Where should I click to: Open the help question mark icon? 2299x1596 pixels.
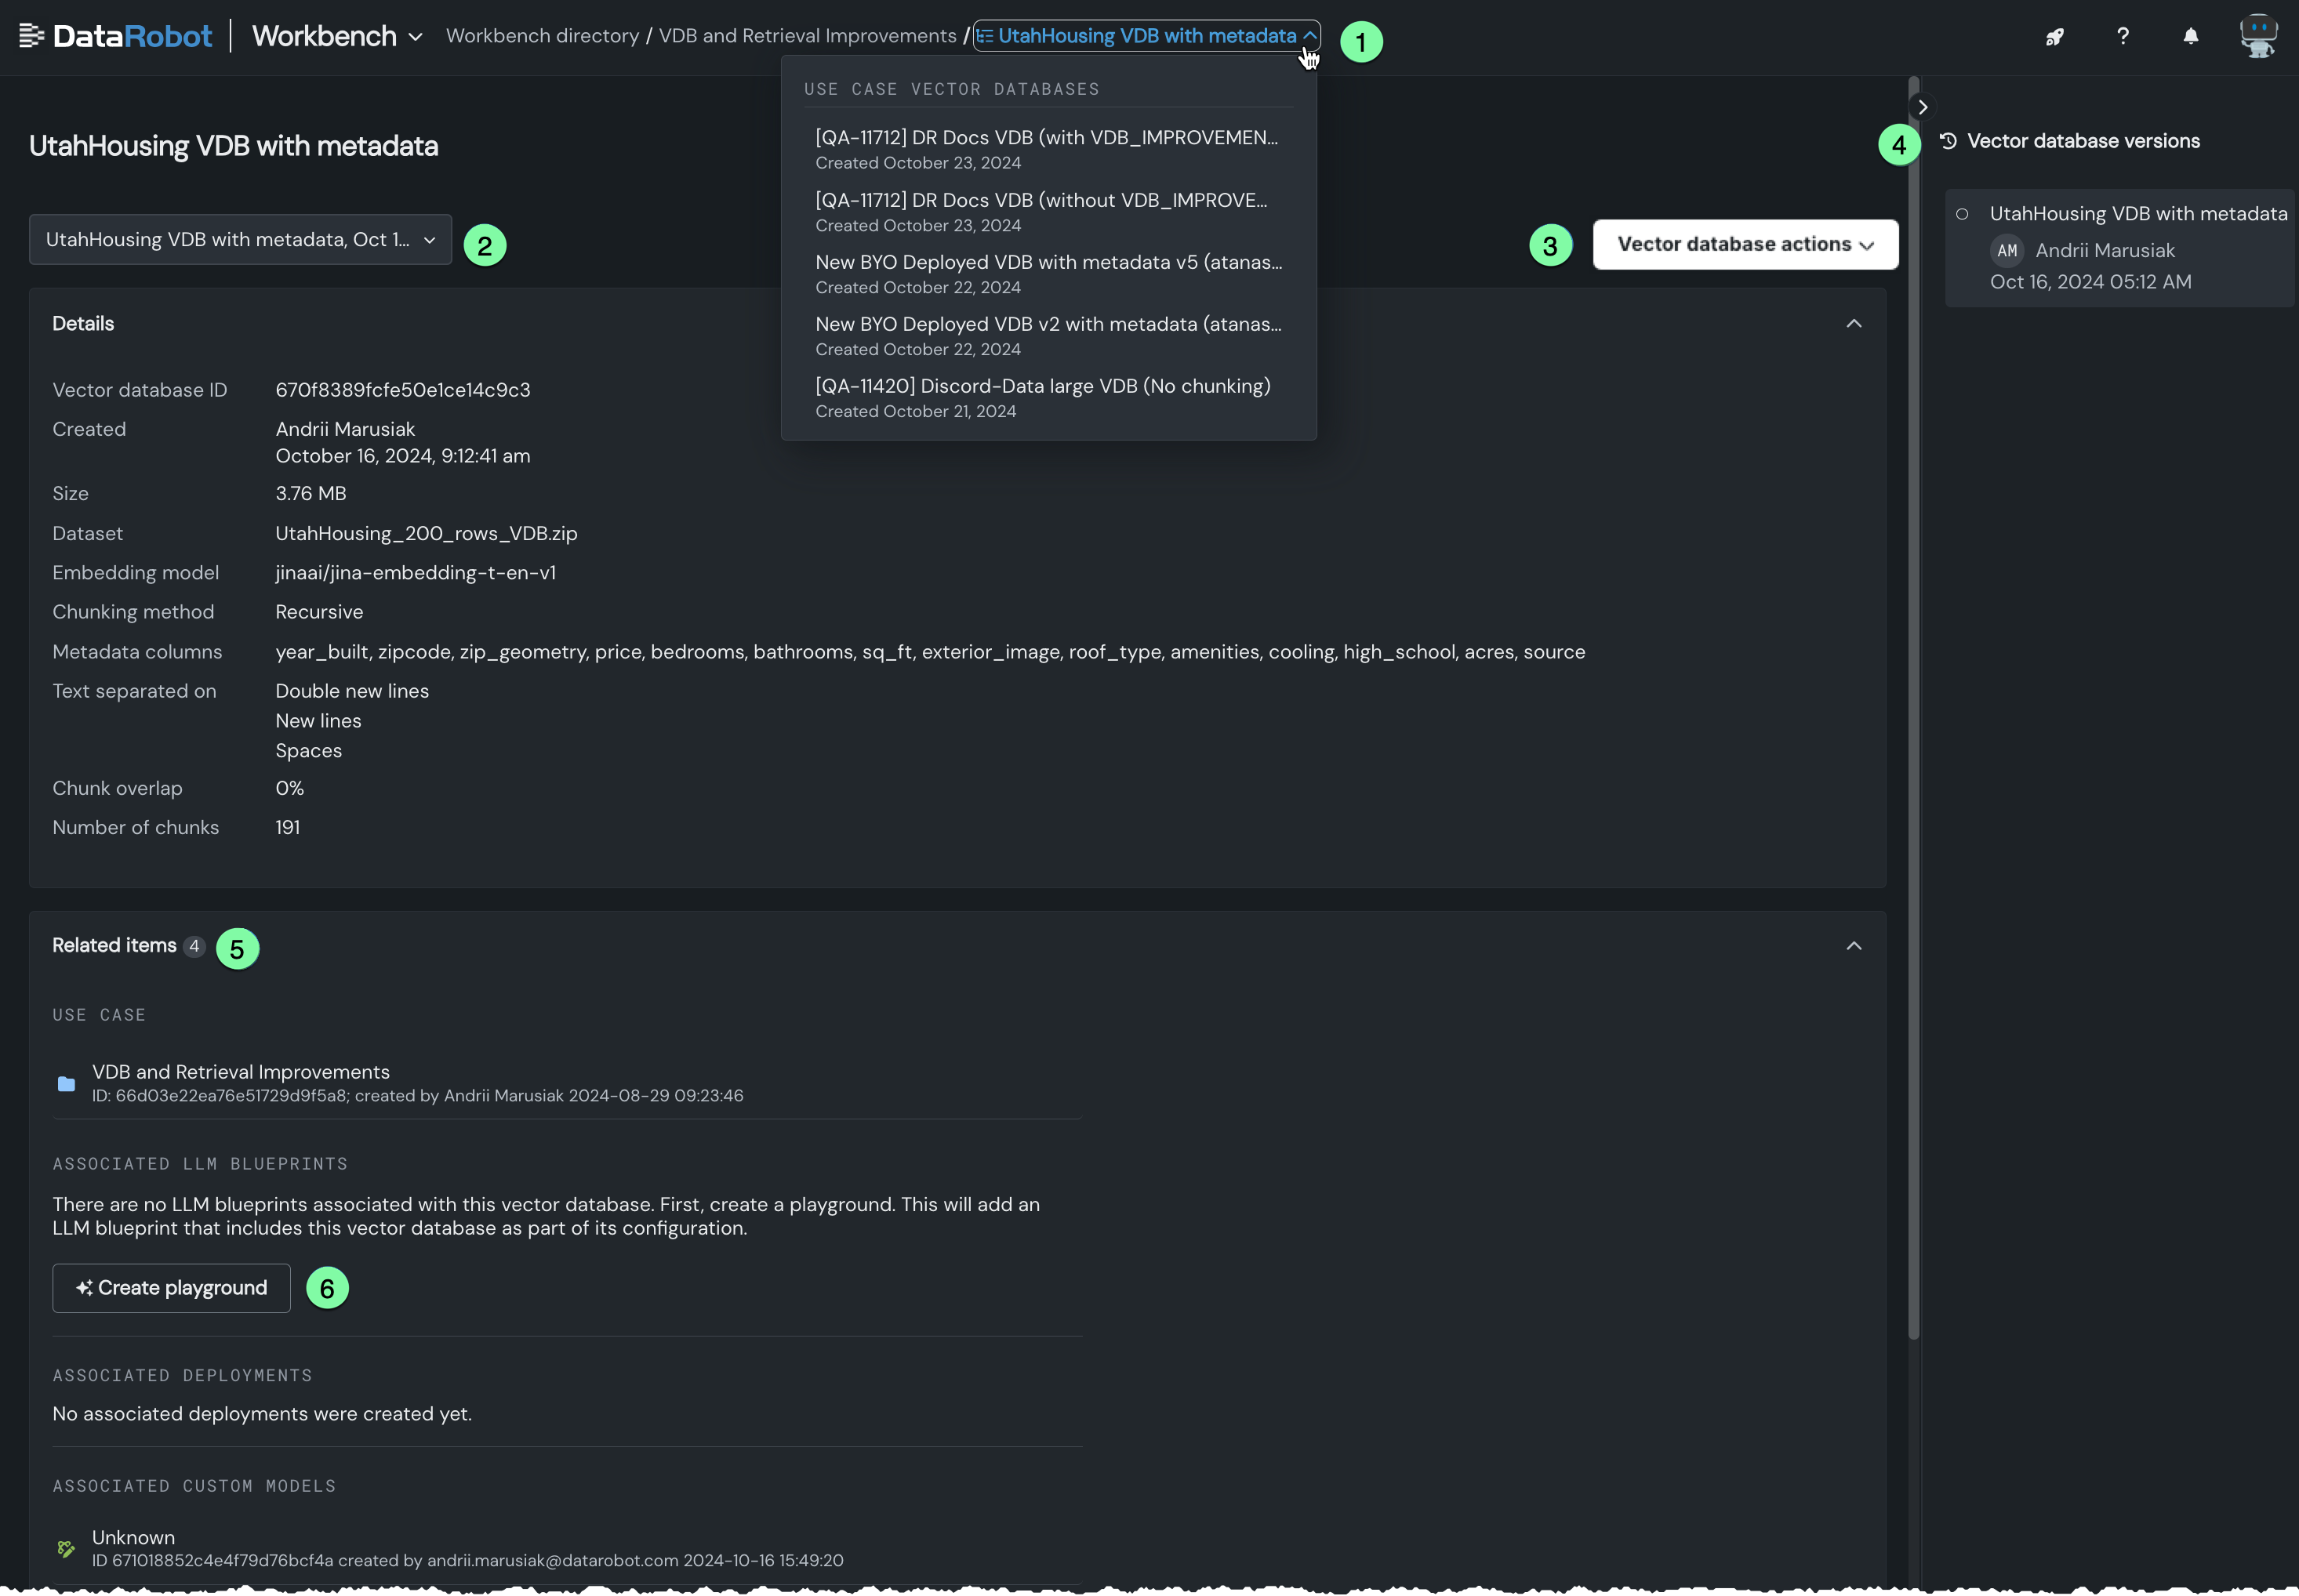(x=2122, y=36)
